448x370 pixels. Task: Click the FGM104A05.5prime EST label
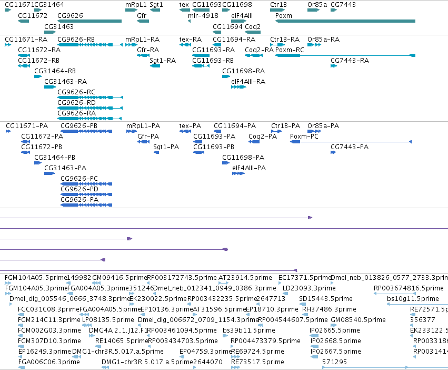click(36, 278)
